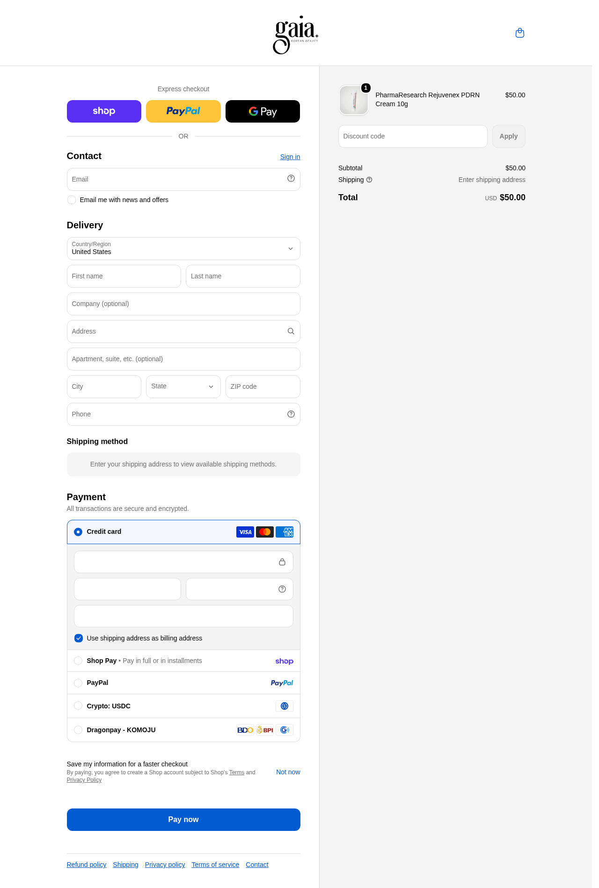This screenshot has height=888, width=599.
Task: Select the Dragonpay - KOMOJU payment option
Action: (78, 730)
